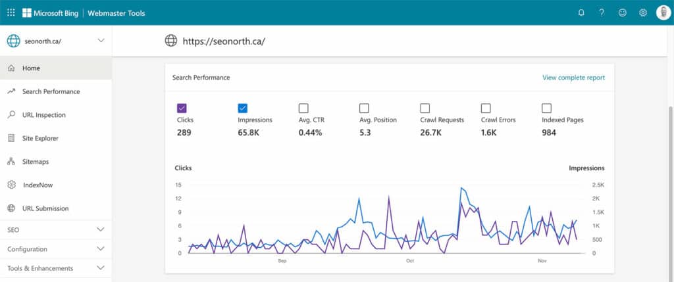Open the View complete report link
The image size is (674, 282).
(573, 78)
